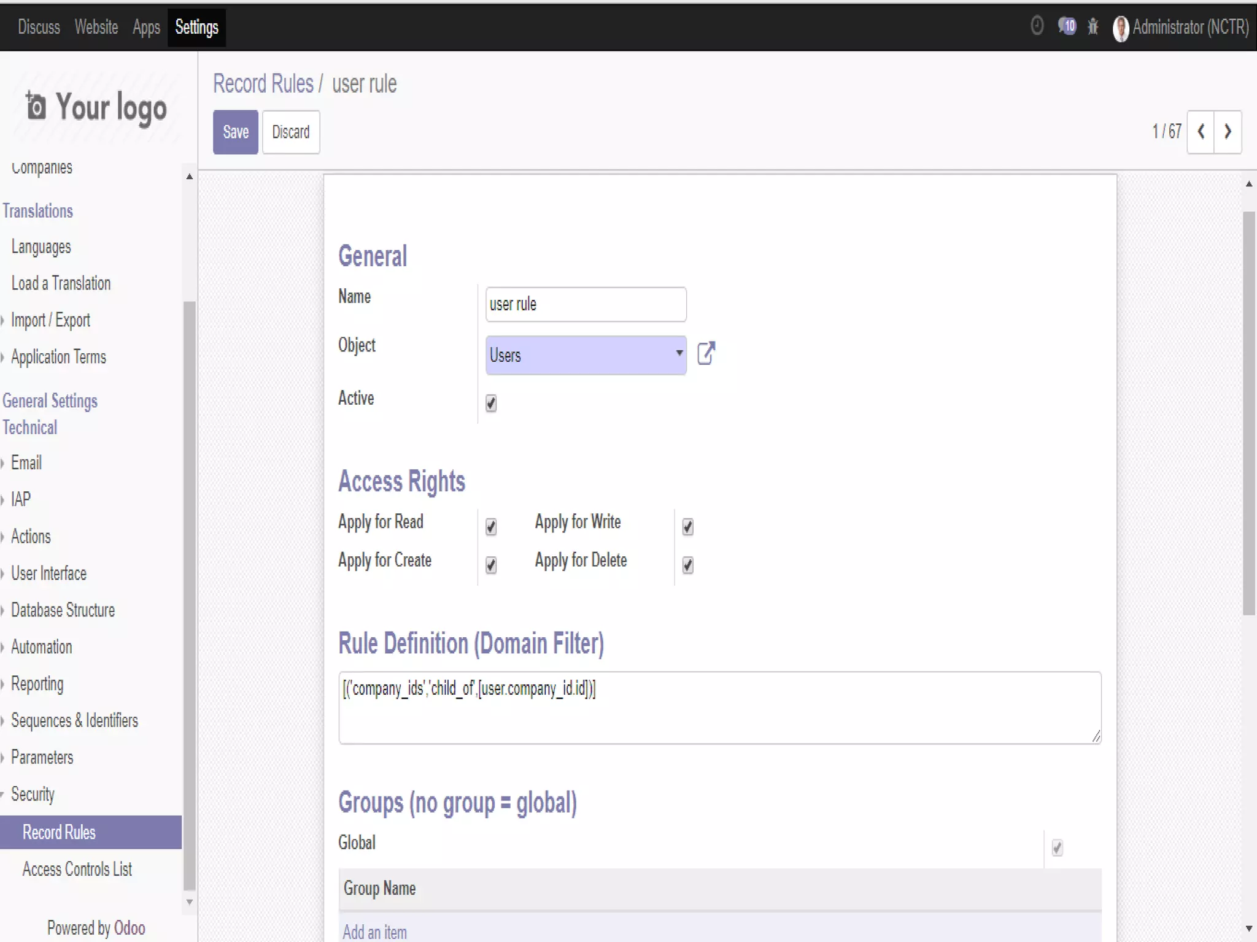Click the Administrator avatar icon

point(1120,28)
